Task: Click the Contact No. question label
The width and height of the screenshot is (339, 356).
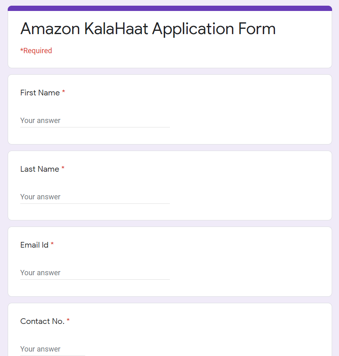Action: coord(42,321)
